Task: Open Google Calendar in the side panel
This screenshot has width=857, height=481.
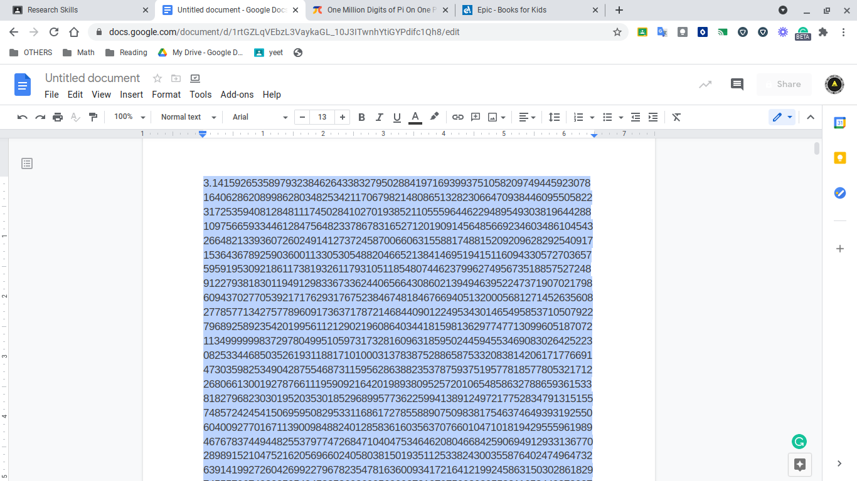Action: point(839,123)
